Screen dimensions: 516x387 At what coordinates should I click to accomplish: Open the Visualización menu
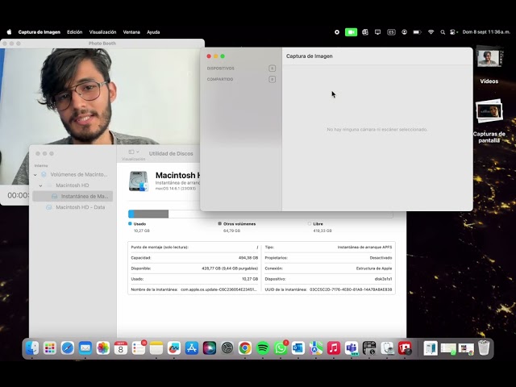102,32
